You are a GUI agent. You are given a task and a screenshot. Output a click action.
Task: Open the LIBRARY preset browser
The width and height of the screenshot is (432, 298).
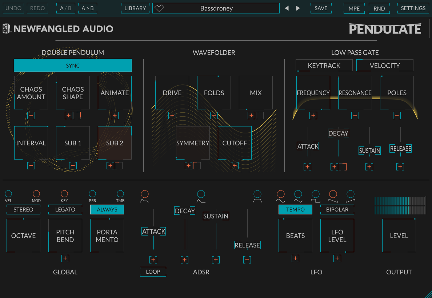tap(135, 8)
